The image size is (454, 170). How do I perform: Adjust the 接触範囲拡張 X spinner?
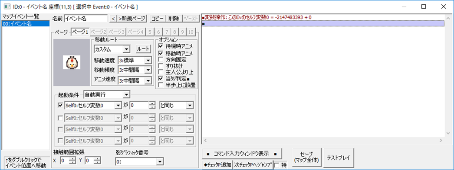(72, 160)
